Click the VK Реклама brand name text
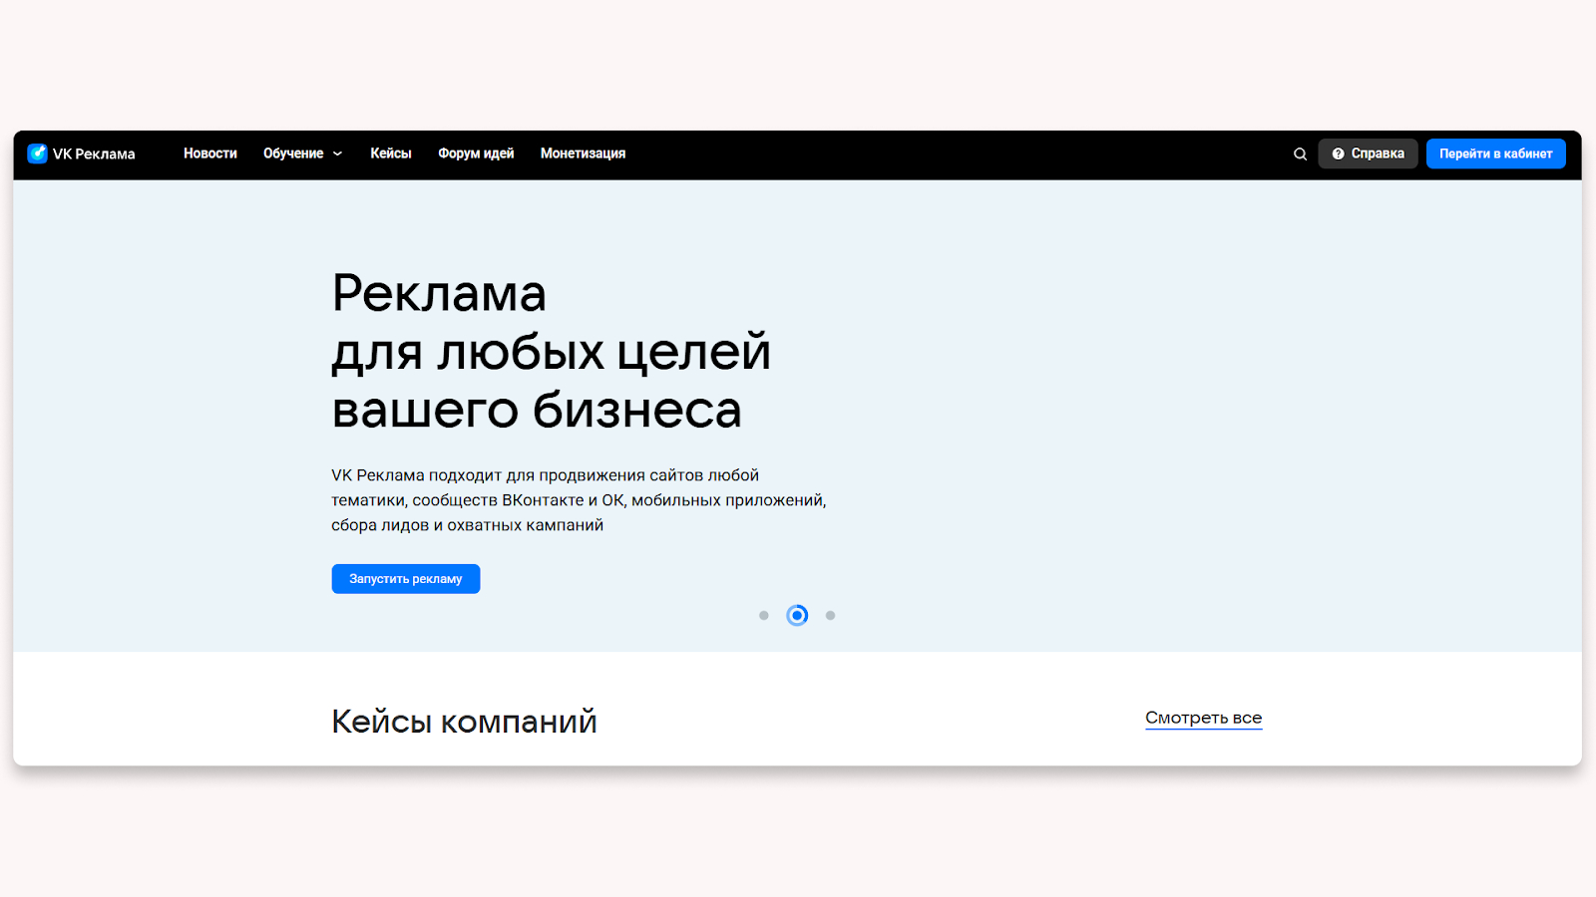This screenshot has width=1596, height=897. pos(94,154)
